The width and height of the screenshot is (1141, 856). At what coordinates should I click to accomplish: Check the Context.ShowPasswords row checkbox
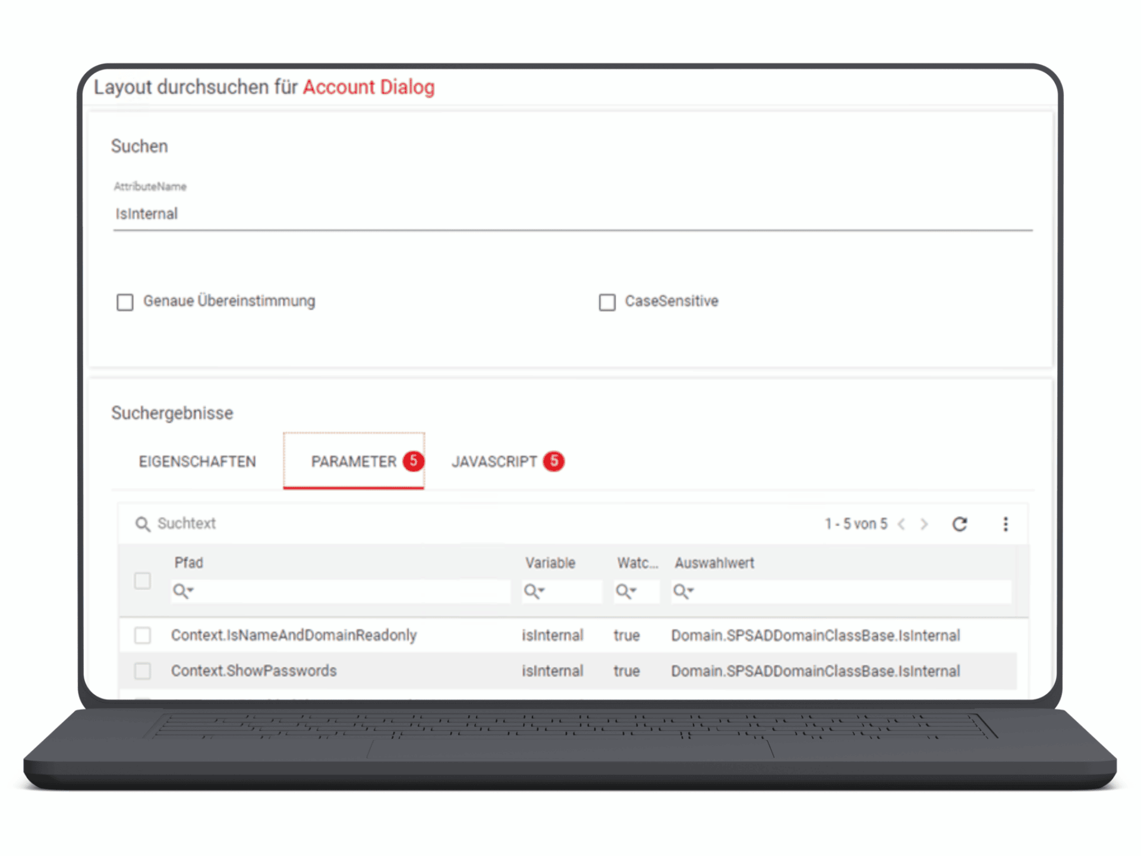[x=143, y=671]
